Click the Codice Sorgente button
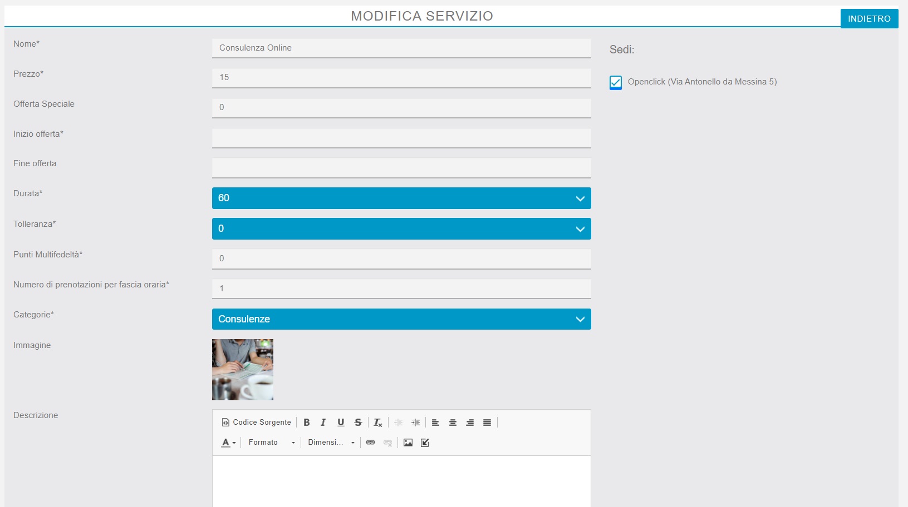The image size is (908, 507). [x=256, y=422]
